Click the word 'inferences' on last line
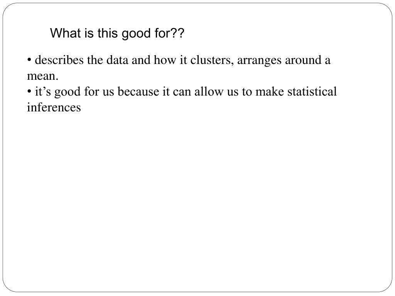This screenshot has height=296, width=395. (x=54, y=107)
